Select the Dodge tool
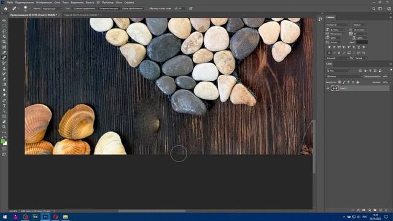 click(x=4, y=95)
